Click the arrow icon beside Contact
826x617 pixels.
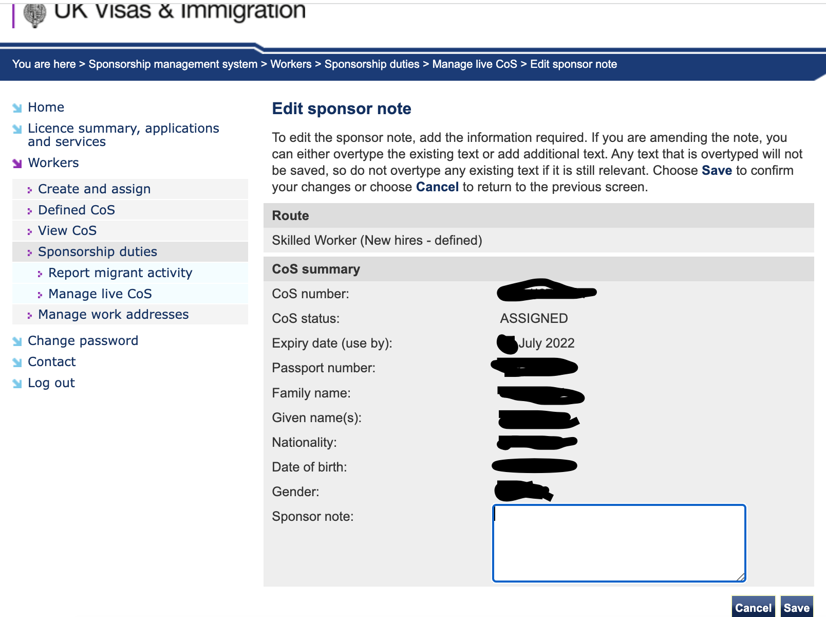coord(17,362)
